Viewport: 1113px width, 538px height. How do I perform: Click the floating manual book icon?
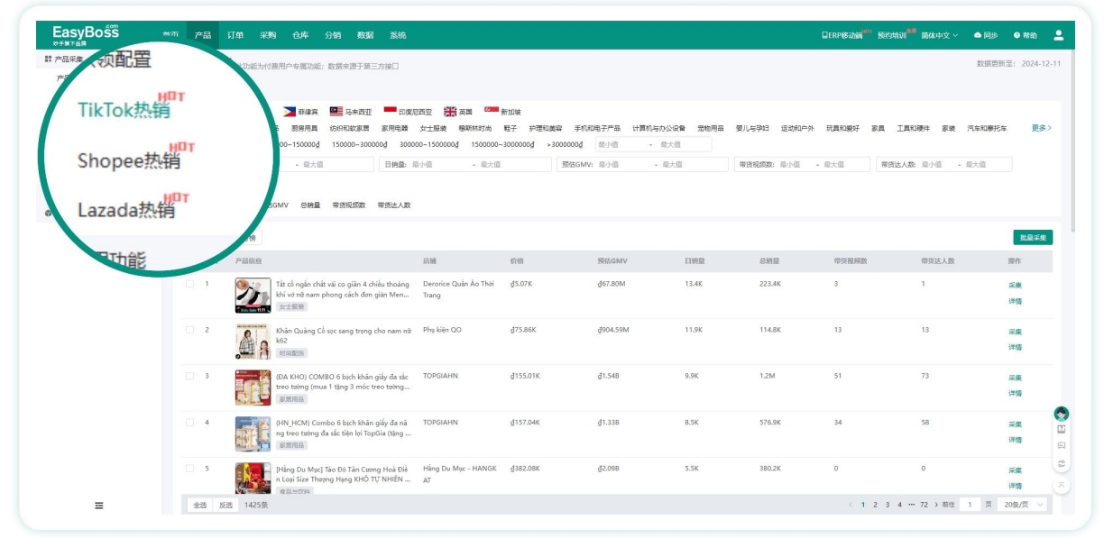click(x=1062, y=429)
